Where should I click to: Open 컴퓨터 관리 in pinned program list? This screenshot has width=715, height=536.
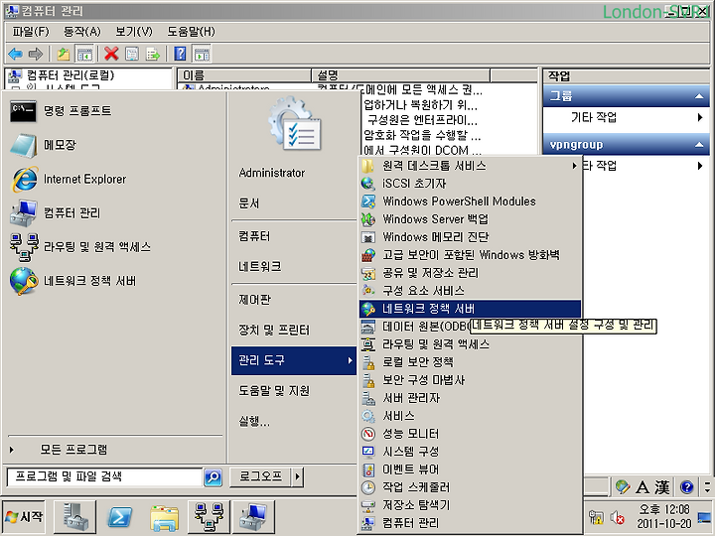[x=114, y=213]
